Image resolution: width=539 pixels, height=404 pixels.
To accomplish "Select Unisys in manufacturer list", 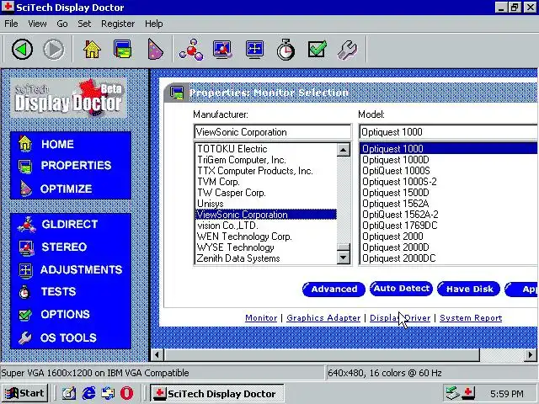I will tap(266, 204).
